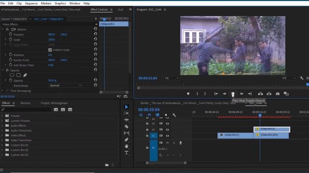Toggle the Motion fx effect on/off

[7, 29]
